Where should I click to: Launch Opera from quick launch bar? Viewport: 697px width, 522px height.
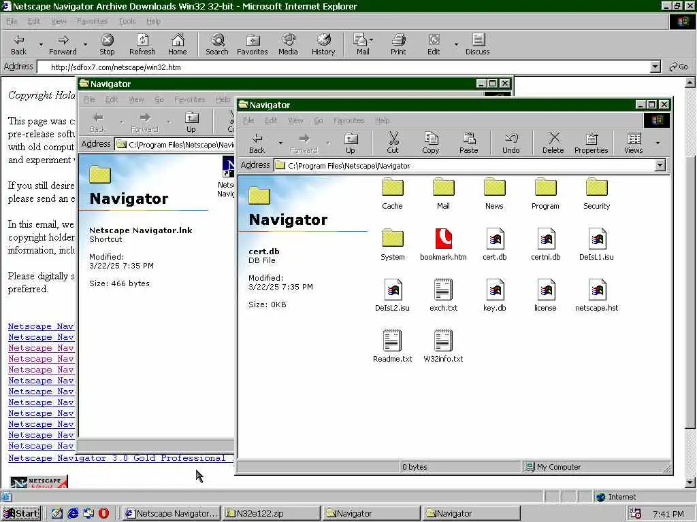pyautogui.click(x=103, y=513)
